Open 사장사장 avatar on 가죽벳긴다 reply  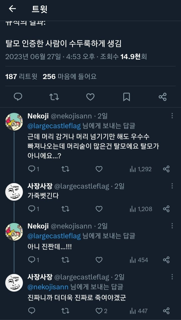click(x=14, y=192)
